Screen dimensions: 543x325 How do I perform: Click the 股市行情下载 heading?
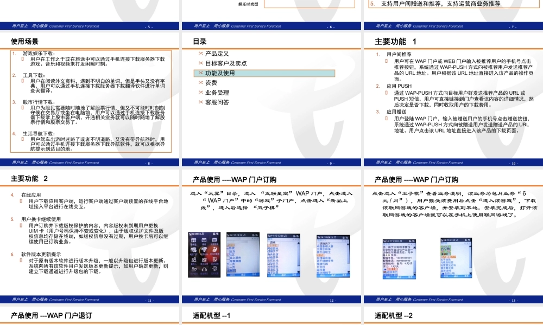39,102
